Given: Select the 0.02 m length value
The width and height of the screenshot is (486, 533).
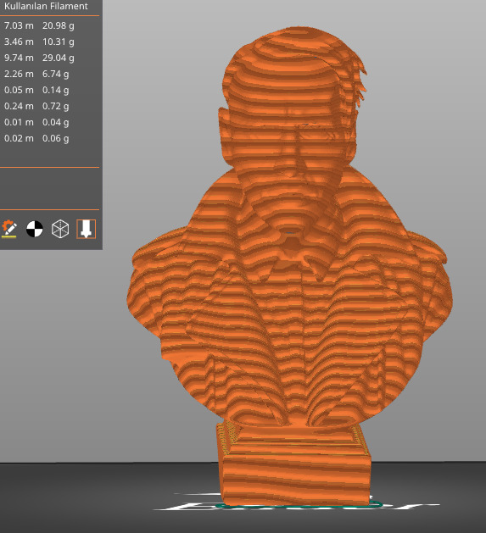Looking at the screenshot, I should point(19,138).
